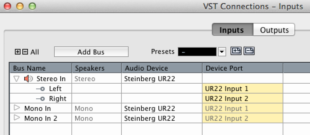
Task: Open the Presets dropdown arrow
Action: tap(222, 52)
